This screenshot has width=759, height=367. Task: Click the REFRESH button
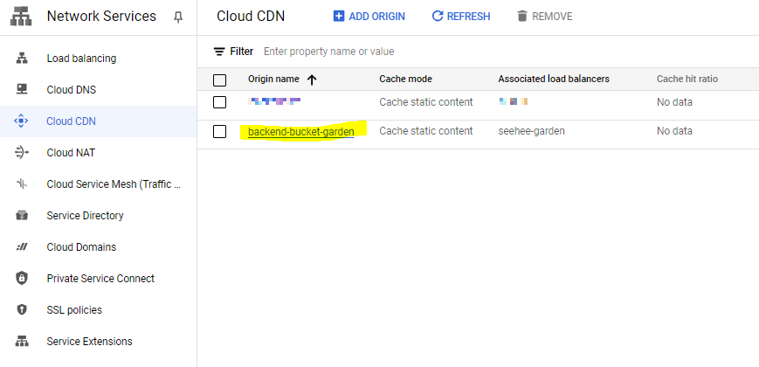461,17
